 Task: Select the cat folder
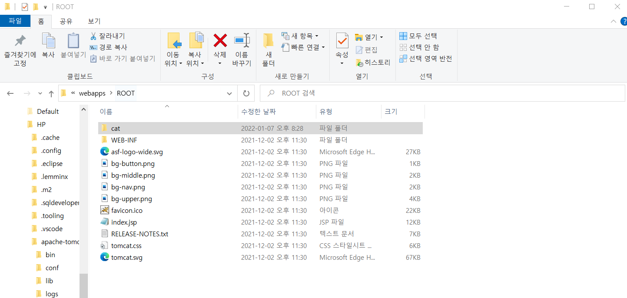click(260, 128)
